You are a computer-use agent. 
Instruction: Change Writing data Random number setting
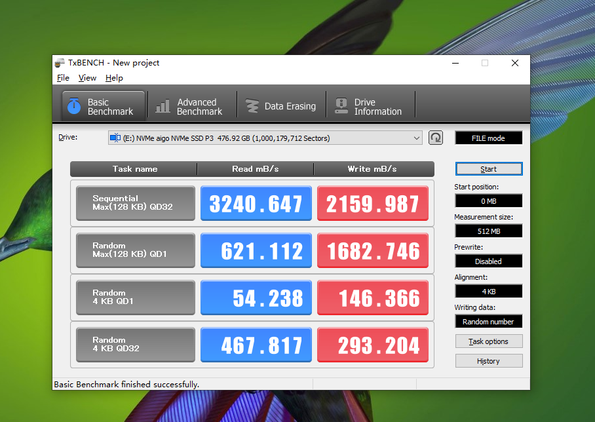click(x=489, y=322)
